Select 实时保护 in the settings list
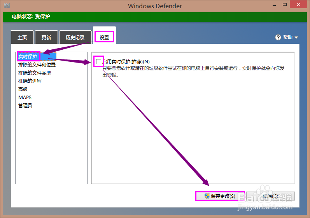This screenshot has width=310, height=218. click(x=37, y=57)
